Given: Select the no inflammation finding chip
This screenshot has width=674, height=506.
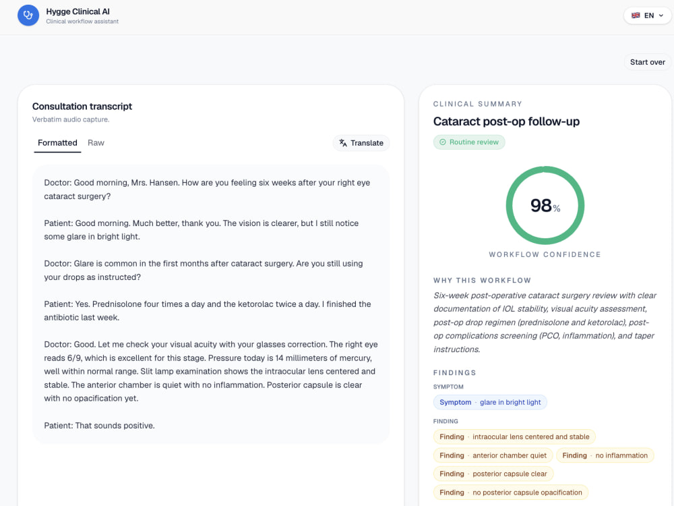Looking at the screenshot, I should 605,455.
